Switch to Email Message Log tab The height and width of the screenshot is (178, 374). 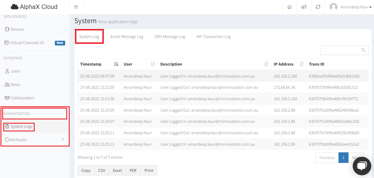pos(127,37)
